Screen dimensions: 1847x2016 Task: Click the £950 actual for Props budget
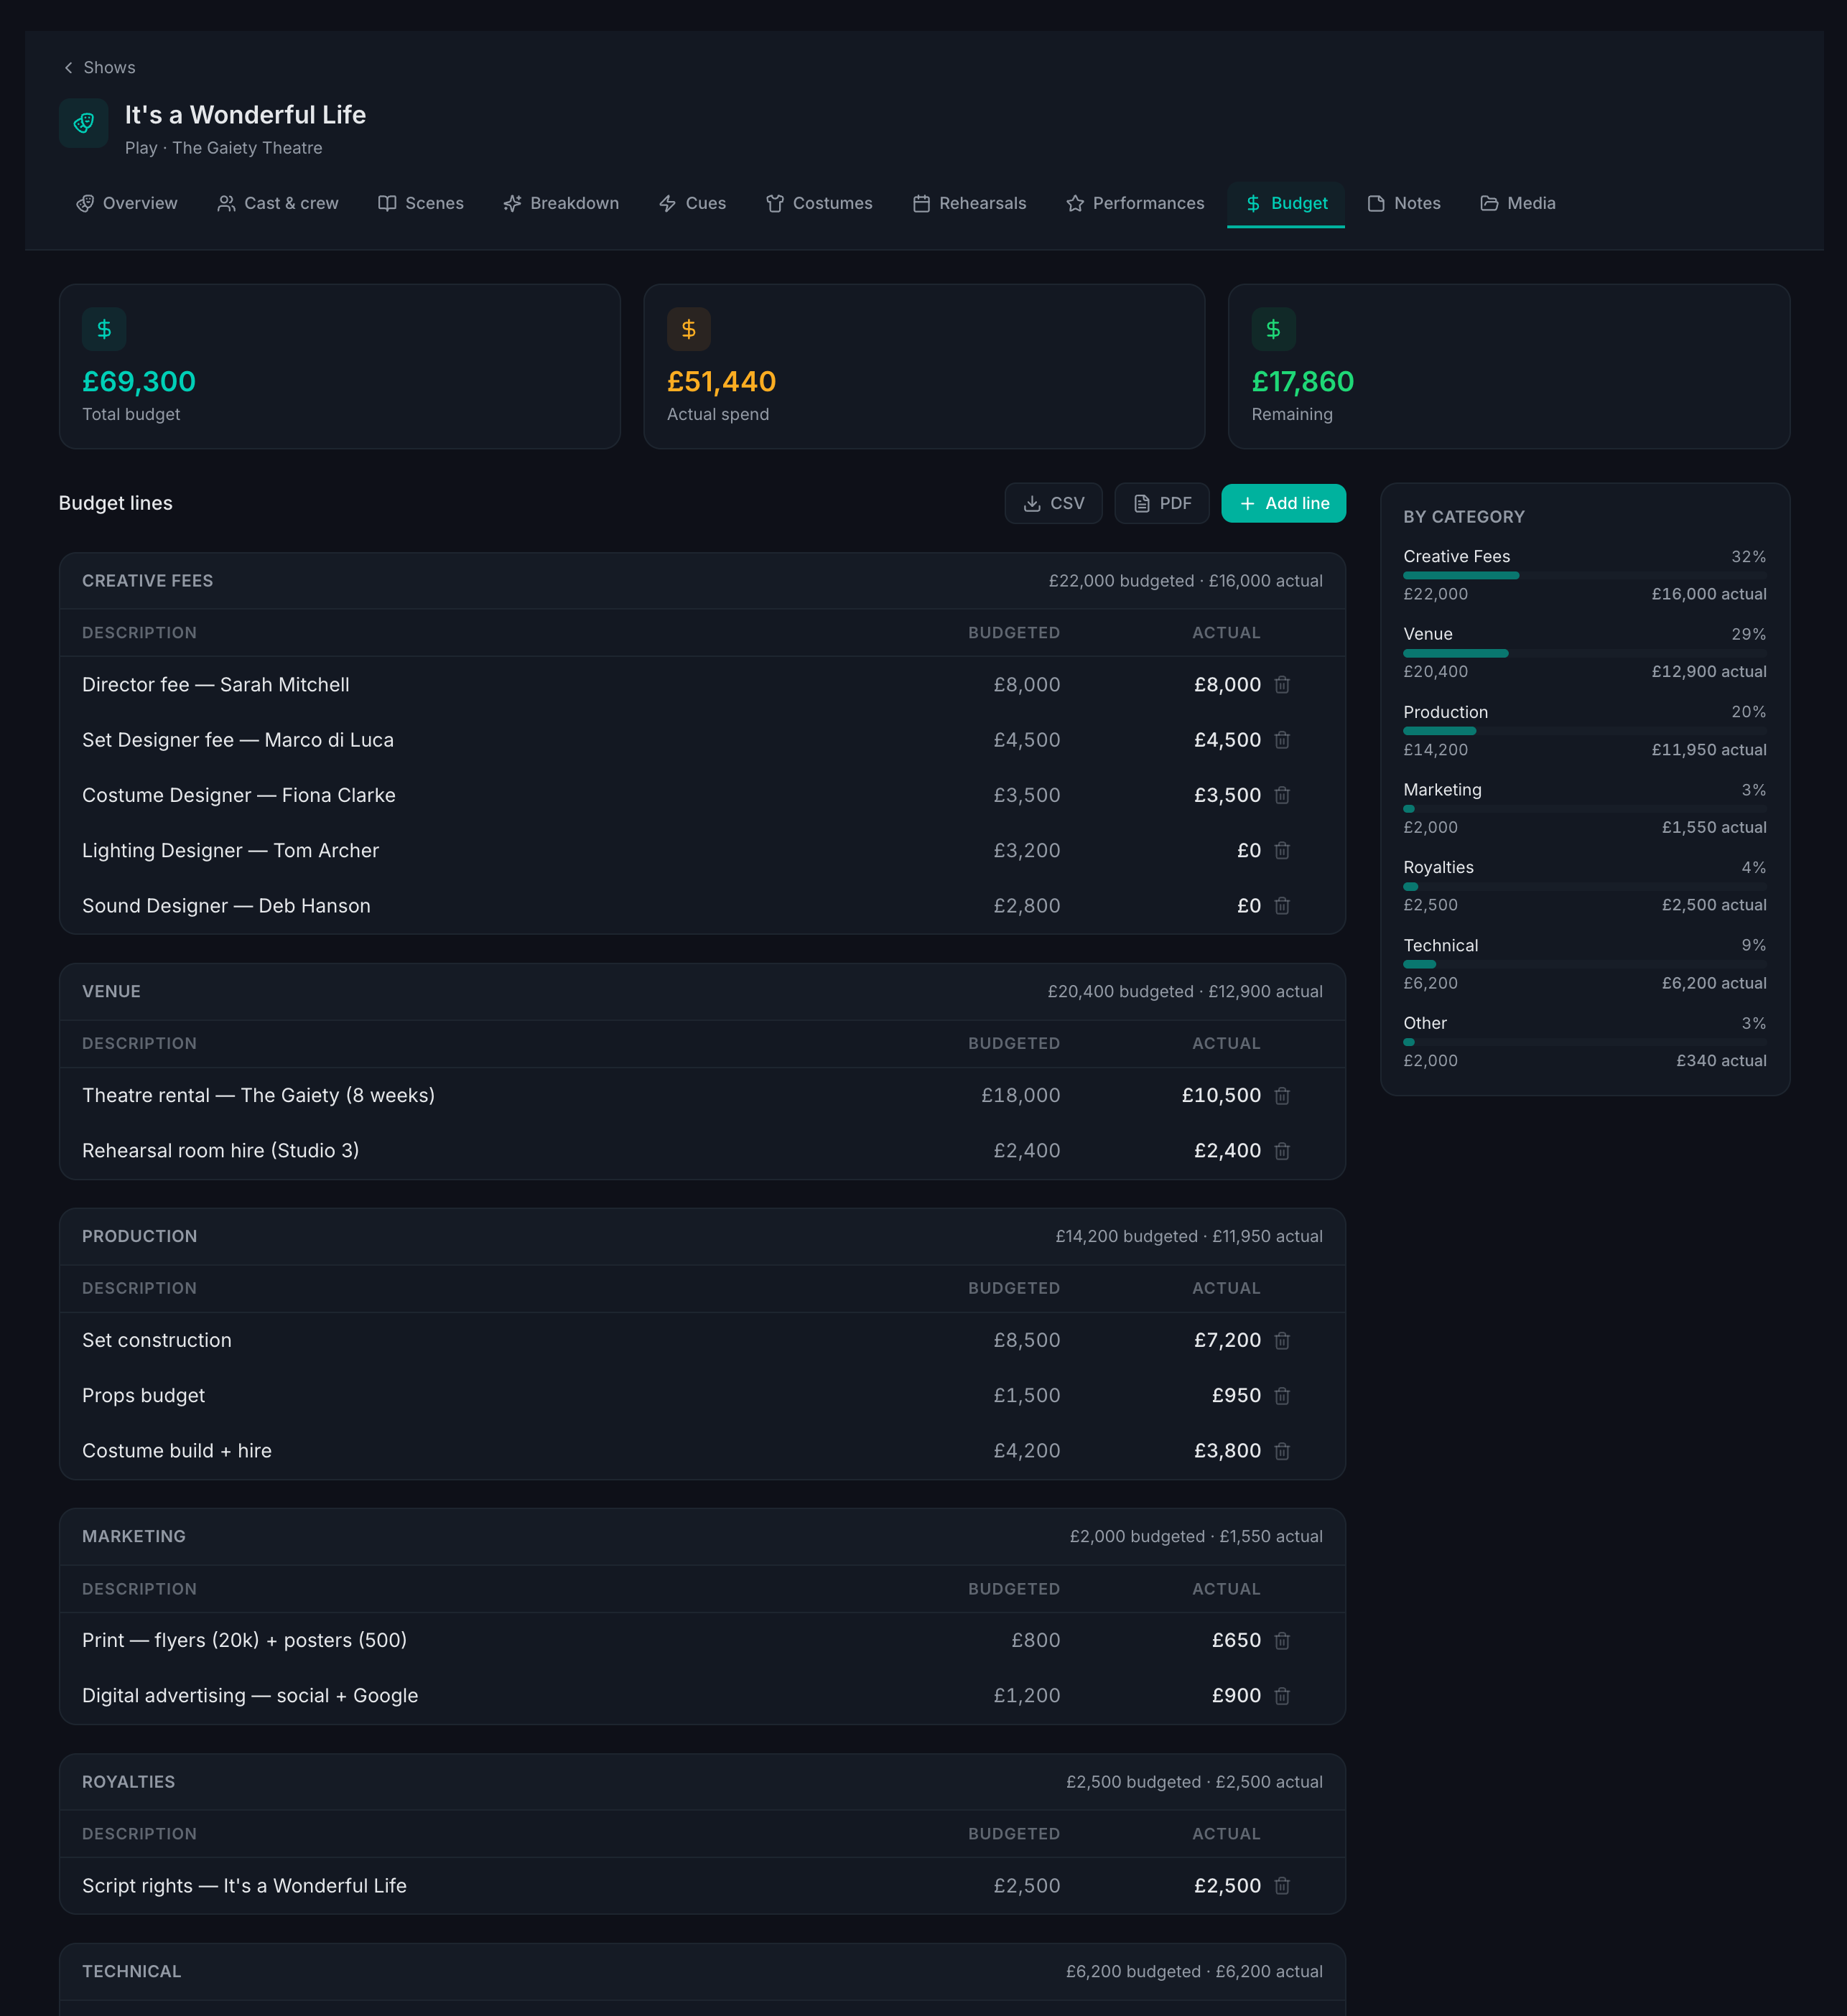1237,1396
